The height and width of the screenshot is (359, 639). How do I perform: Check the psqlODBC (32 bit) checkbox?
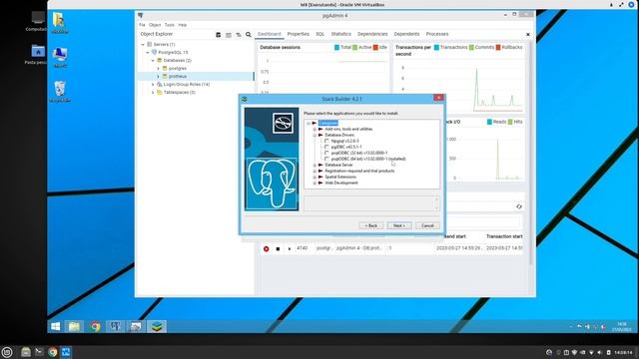click(x=326, y=153)
